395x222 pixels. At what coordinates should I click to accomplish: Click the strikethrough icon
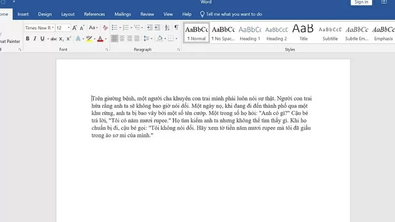tap(53, 38)
